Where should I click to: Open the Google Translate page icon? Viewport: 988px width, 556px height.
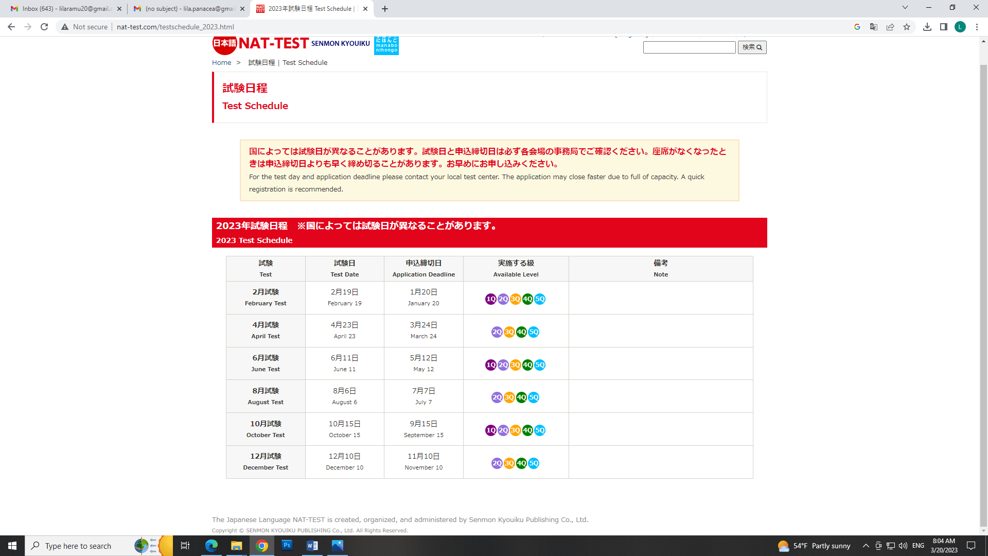[874, 27]
